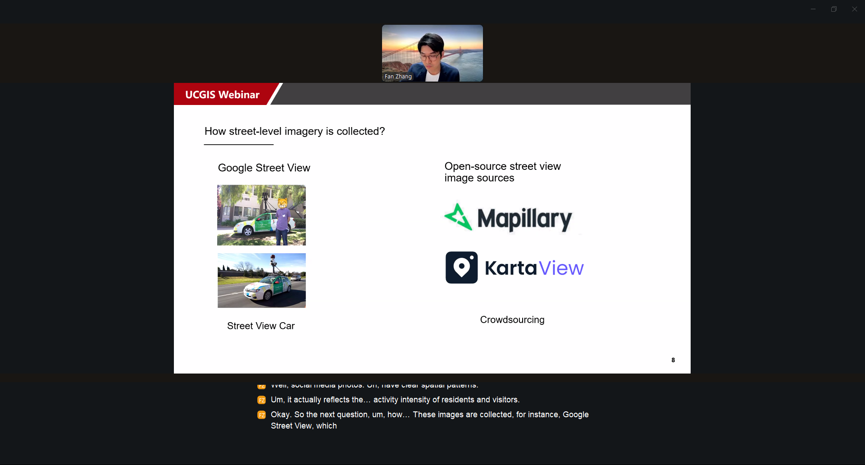The image size is (865, 465).
Task: Close the webinar window
Action: coord(855,9)
